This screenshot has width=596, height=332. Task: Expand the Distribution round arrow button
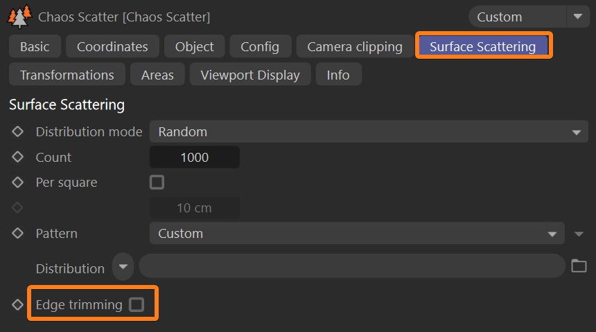pyautogui.click(x=123, y=266)
